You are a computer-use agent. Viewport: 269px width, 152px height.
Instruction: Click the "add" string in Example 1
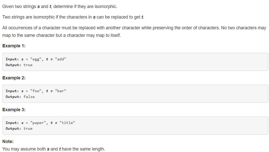point(61,59)
